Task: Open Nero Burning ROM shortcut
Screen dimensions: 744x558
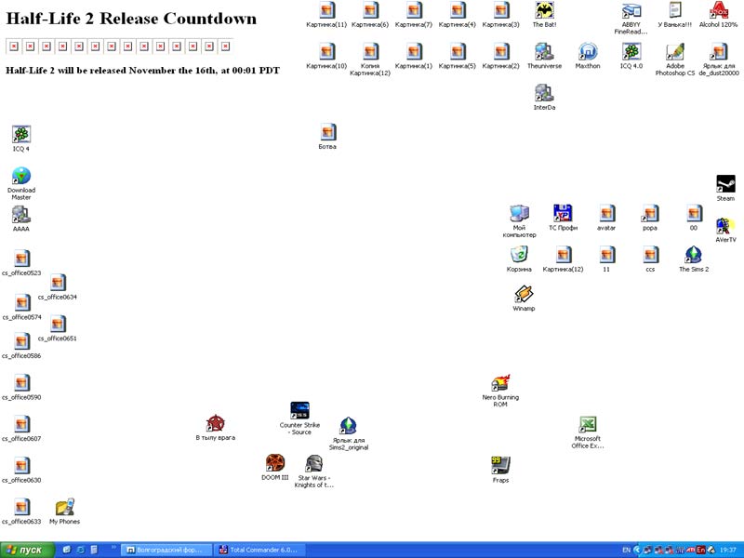Action: [500, 383]
